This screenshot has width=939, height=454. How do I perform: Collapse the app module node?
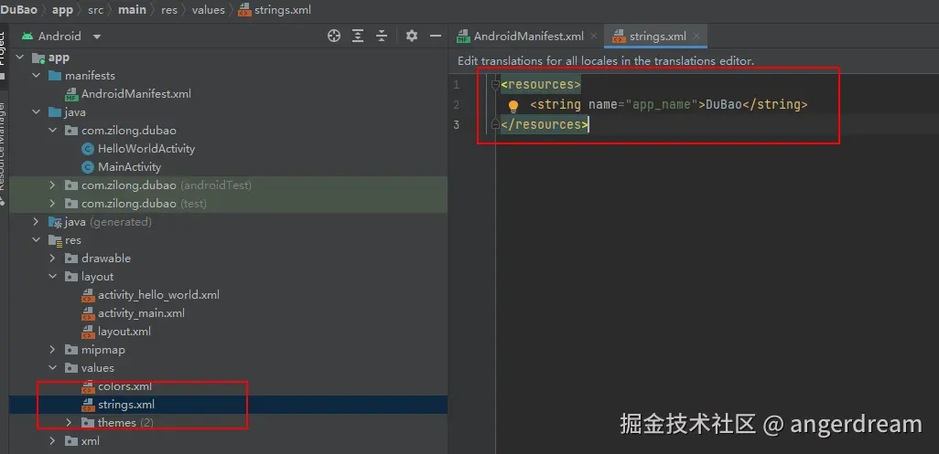point(20,58)
